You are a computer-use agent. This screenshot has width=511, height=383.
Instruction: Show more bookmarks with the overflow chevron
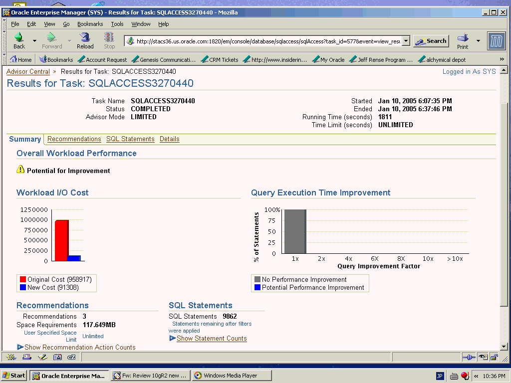point(502,59)
